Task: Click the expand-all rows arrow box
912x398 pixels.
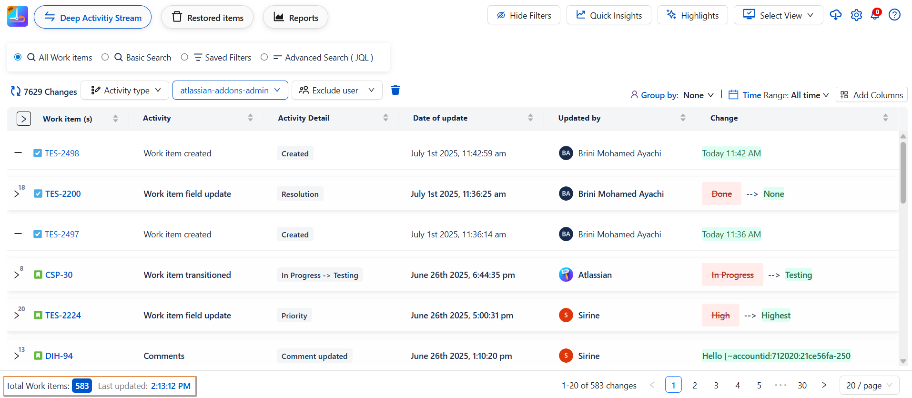Action: (x=24, y=119)
